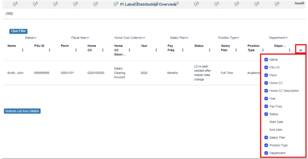Click the Open Filter button

coord(18,31)
